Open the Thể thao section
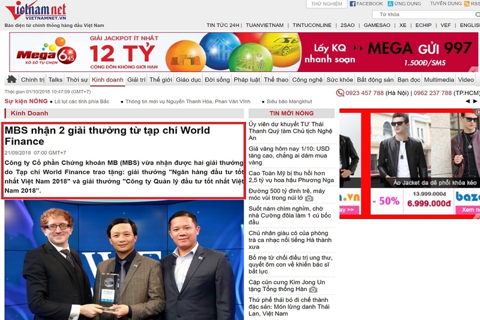Viewport: 480px width, 320px height. pos(276,80)
